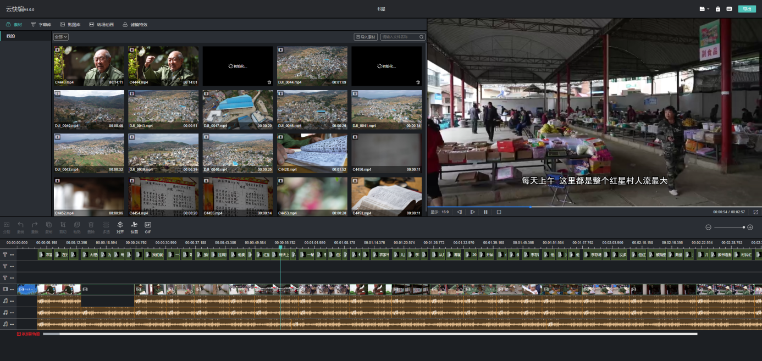762x361 pixels.
Task: Click the timeline zoom slider handle
Action: pos(744,227)
